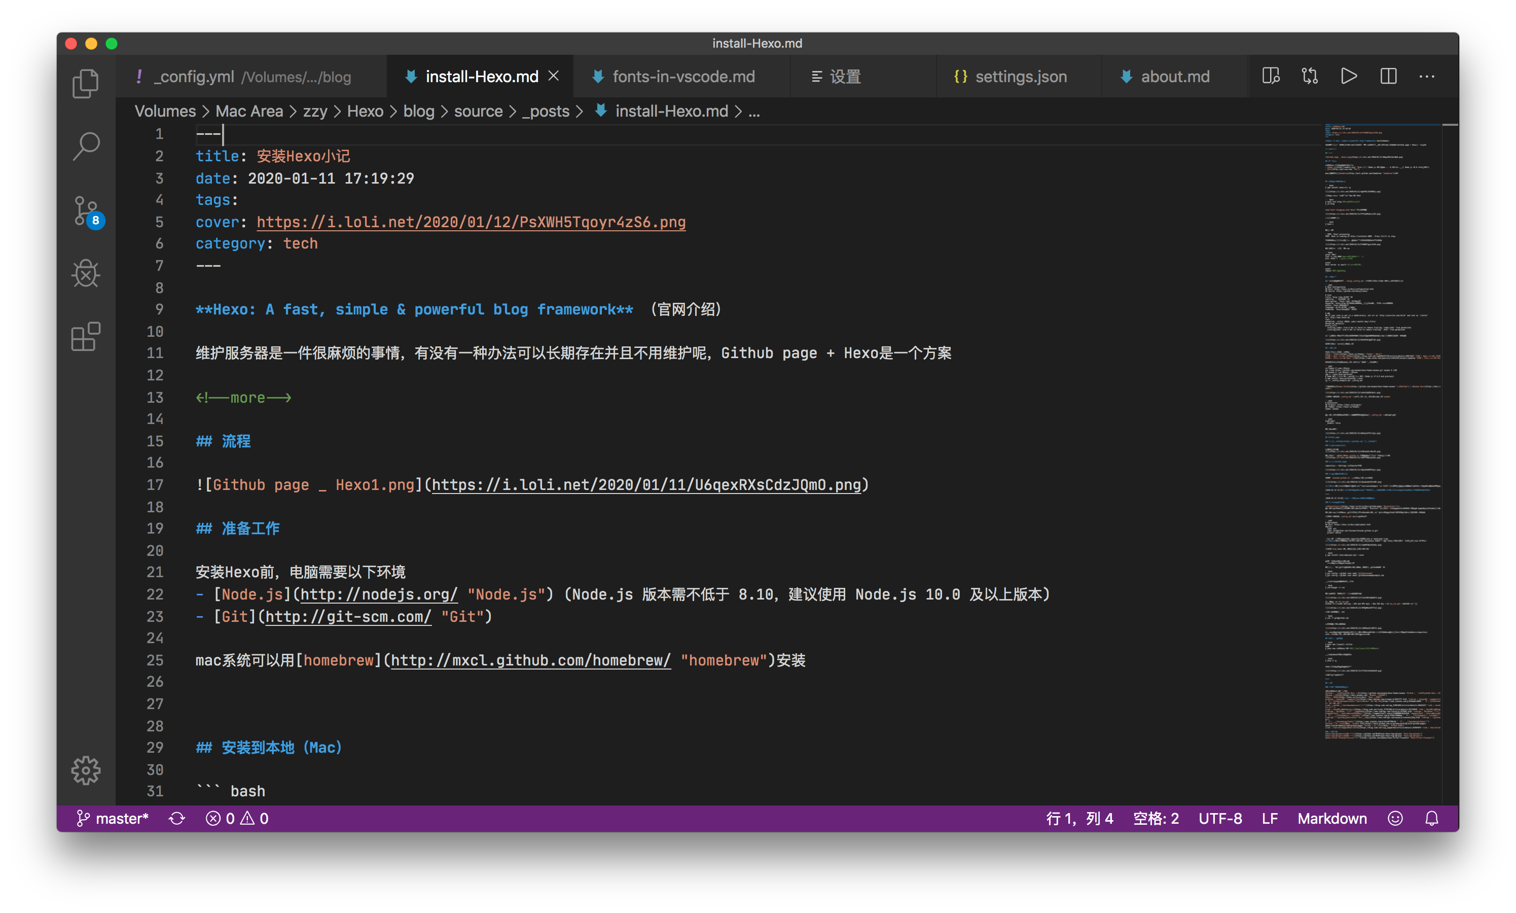This screenshot has height=913, width=1516.
Task: Open the Extensions view icon
Action: (x=86, y=337)
